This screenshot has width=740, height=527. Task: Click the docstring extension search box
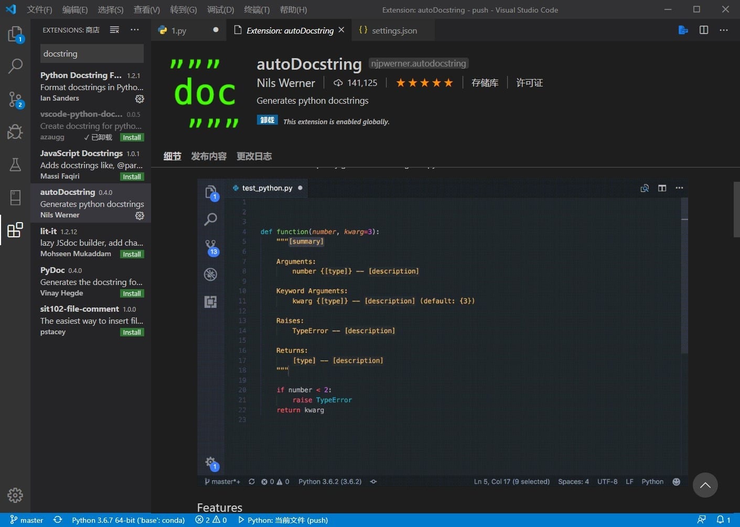(92, 53)
